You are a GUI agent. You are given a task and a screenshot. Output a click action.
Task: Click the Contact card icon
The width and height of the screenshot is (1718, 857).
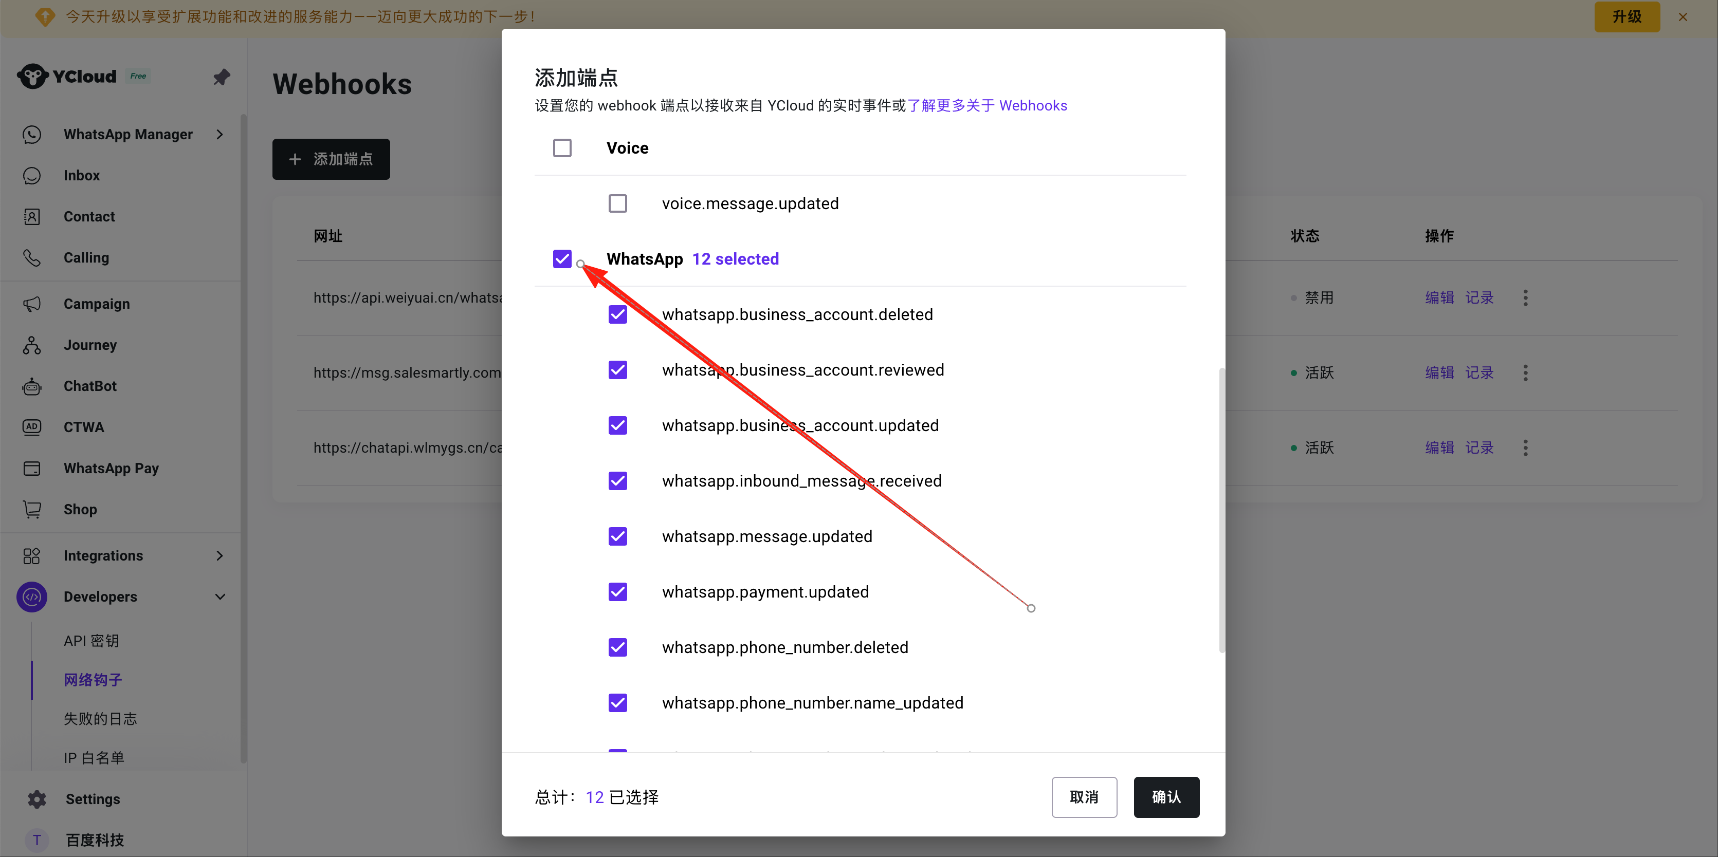coord(32,217)
